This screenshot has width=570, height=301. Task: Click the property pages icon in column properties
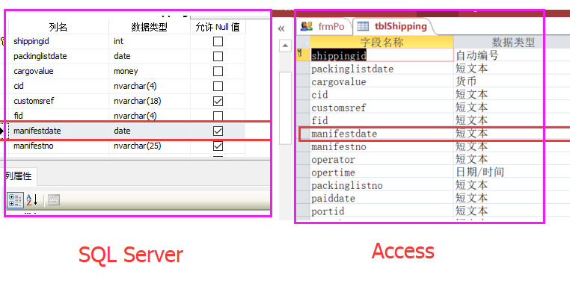pos(54,199)
